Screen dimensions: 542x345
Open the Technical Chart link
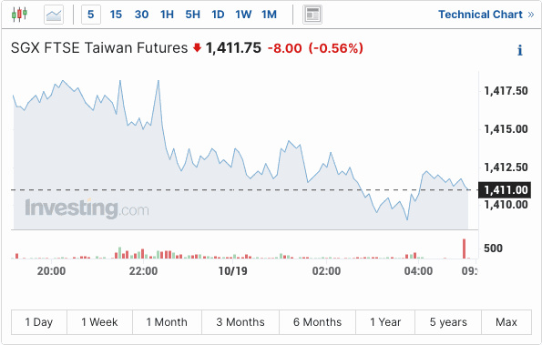(486, 15)
